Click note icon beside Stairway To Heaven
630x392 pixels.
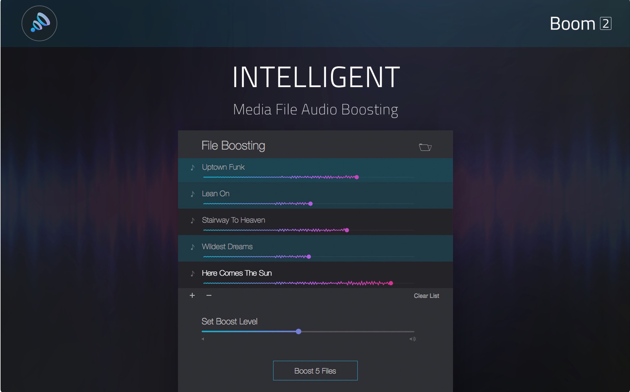[x=193, y=220]
